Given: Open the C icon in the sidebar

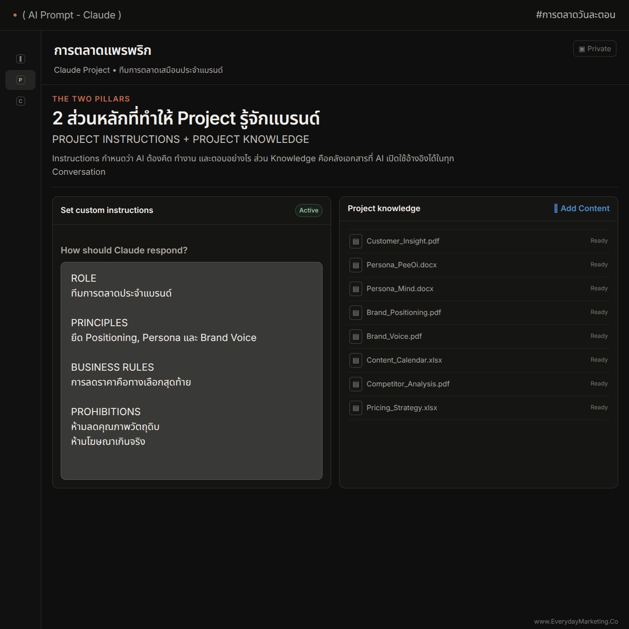Looking at the screenshot, I should 20,101.
